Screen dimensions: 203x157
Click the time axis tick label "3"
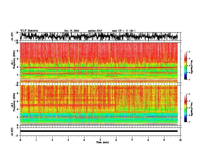[68, 140]
